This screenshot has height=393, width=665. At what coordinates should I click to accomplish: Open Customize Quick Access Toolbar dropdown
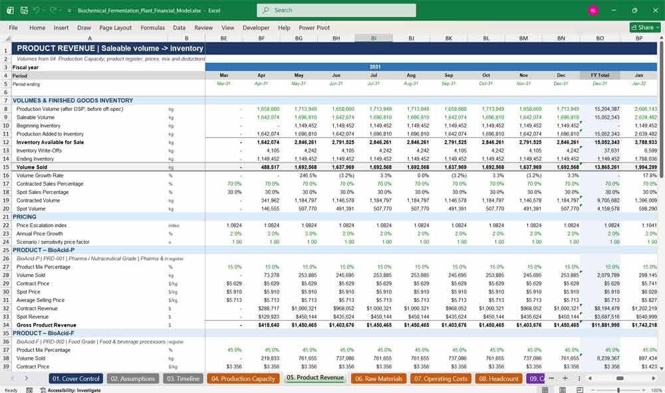point(69,10)
